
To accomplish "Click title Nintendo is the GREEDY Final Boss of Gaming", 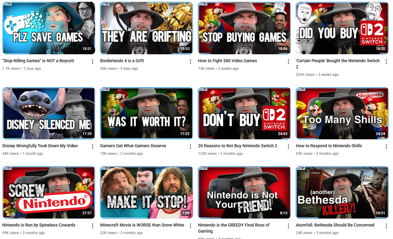I will tap(234, 228).
